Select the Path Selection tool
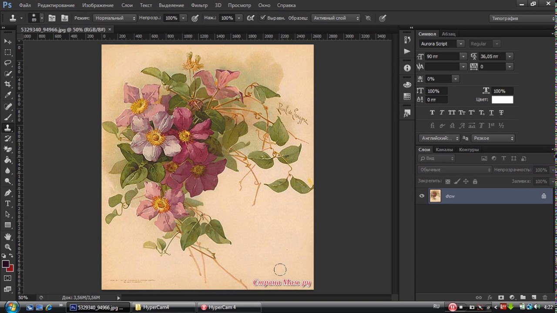The image size is (557, 313). [x=8, y=214]
